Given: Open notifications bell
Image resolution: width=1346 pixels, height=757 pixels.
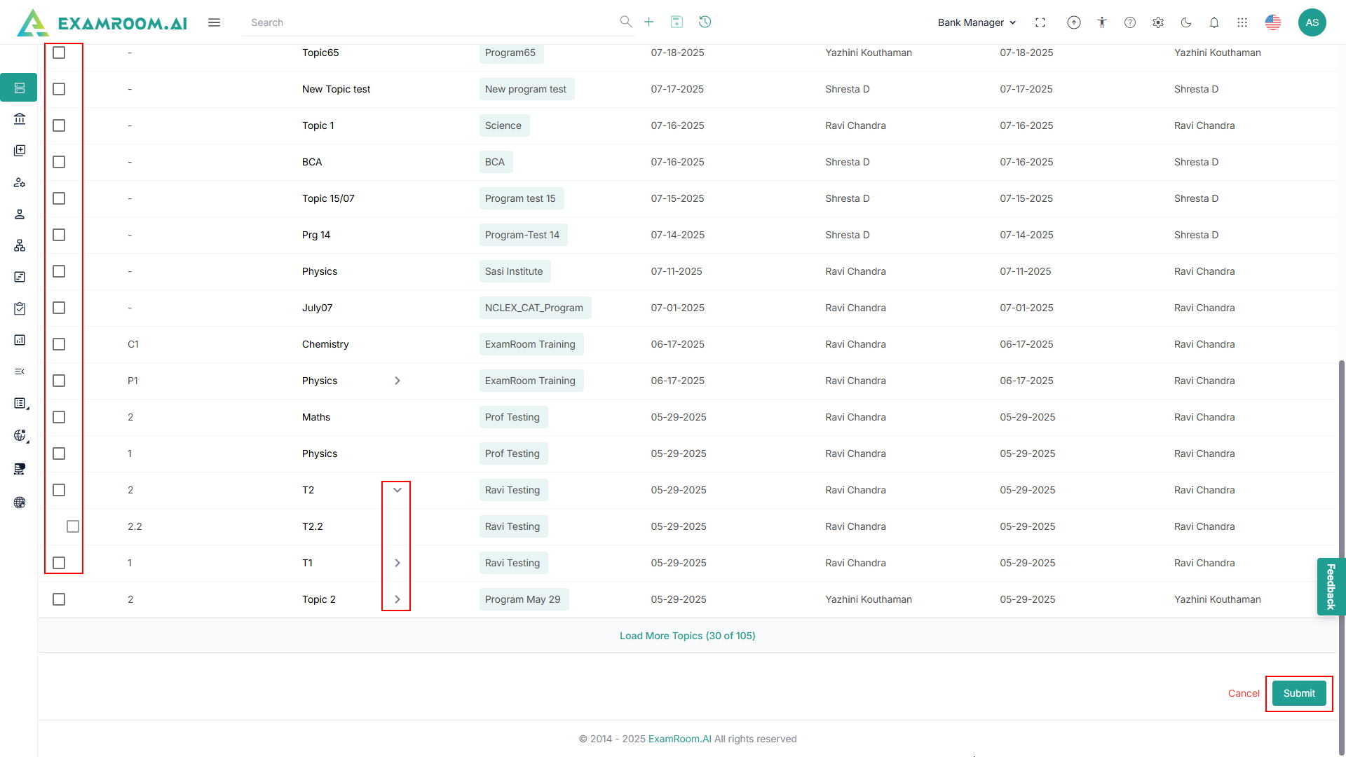Looking at the screenshot, I should click(1214, 22).
